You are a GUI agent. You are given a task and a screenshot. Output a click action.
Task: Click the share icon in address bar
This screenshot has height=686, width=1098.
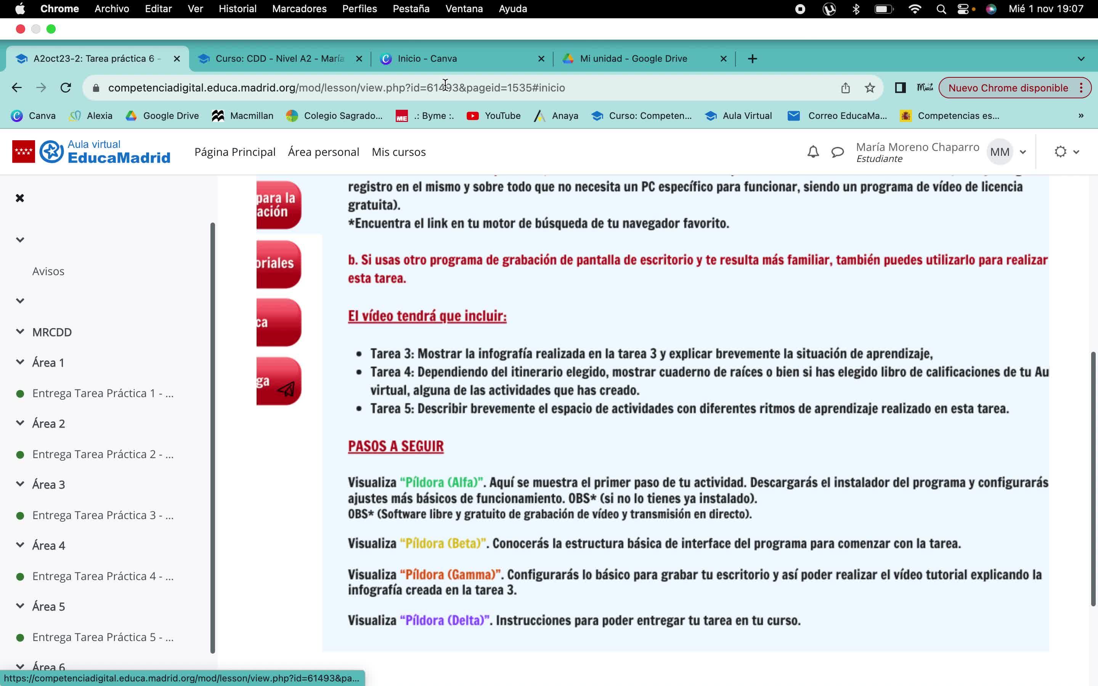click(x=845, y=88)
